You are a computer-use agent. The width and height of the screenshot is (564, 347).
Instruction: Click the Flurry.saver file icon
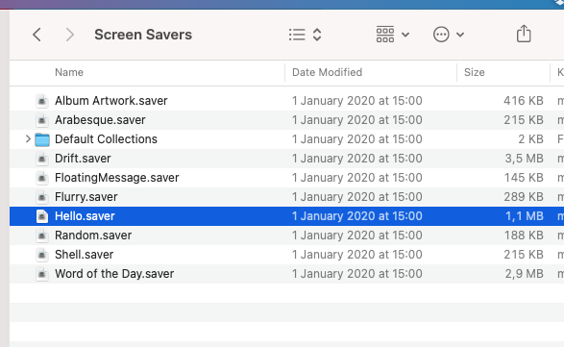[x=42, y=197]
